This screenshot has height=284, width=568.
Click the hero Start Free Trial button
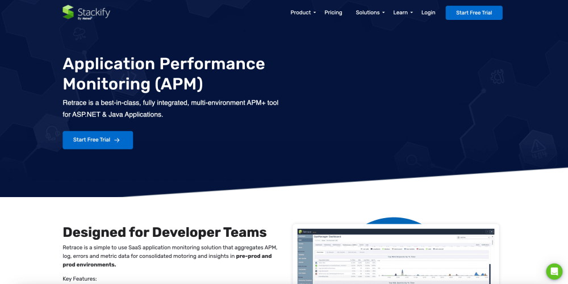pos(97,140)
